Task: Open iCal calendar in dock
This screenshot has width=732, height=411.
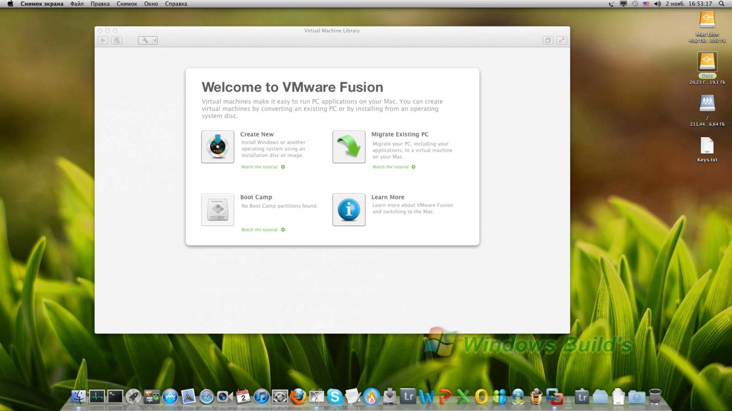Action: click(x=243, y=396)
